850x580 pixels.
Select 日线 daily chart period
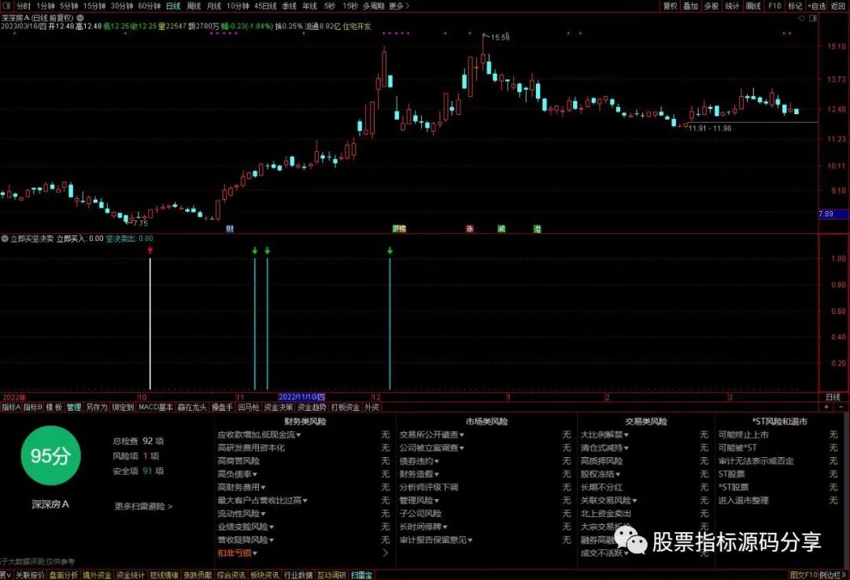click(173, 6)
